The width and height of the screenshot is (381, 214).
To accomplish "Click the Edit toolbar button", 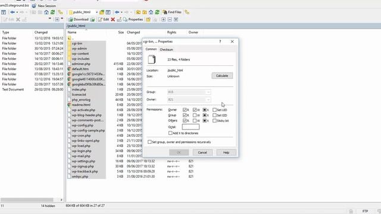I will [104, 20].
